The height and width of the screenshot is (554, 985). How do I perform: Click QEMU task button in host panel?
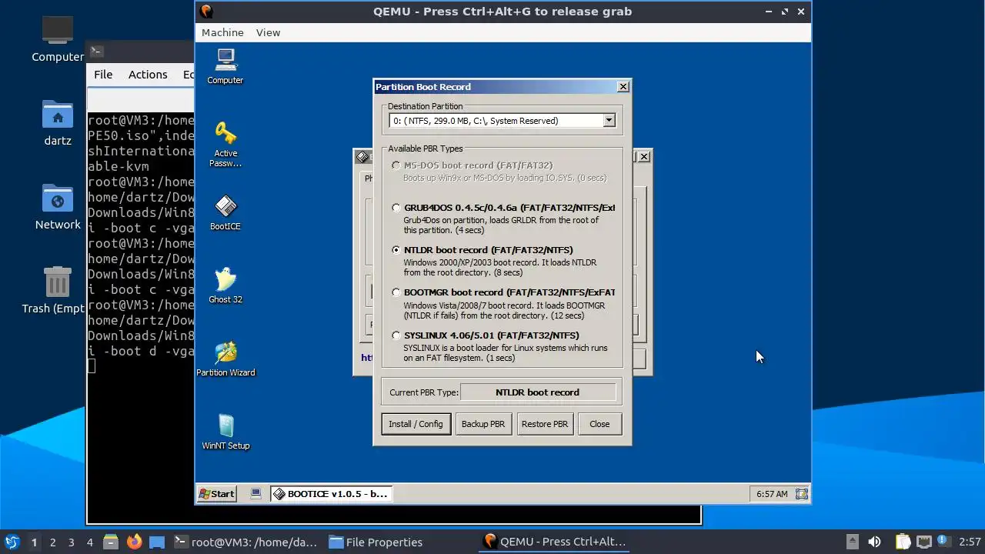pos(554,542)
